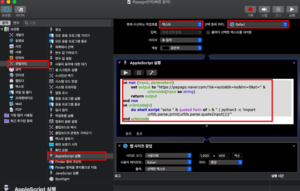300x191 pixels.
Task: Select 프레젠테이션 category in library
Action: coord(24,98)
